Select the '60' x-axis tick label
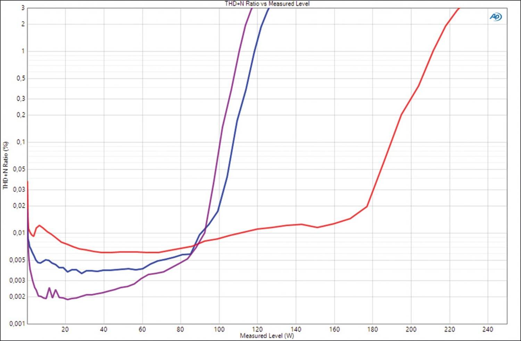 click(142, 329)
